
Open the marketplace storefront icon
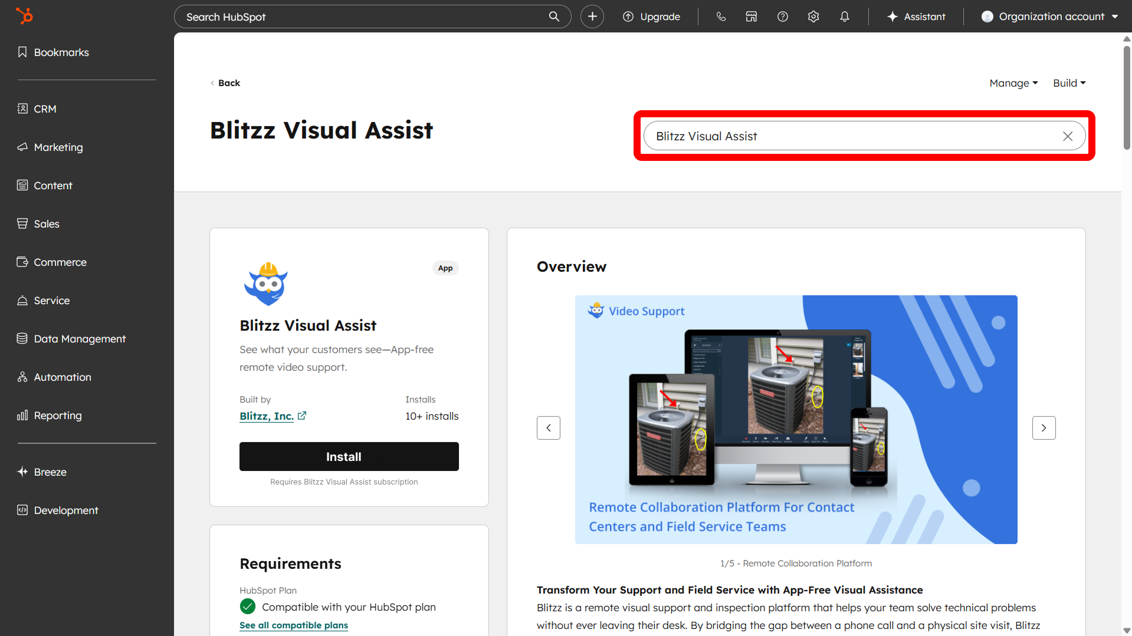[752, 17]
